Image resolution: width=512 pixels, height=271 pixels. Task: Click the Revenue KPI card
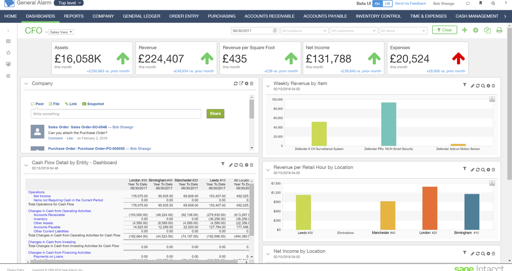pyautogui.click(x=176, y=58)
